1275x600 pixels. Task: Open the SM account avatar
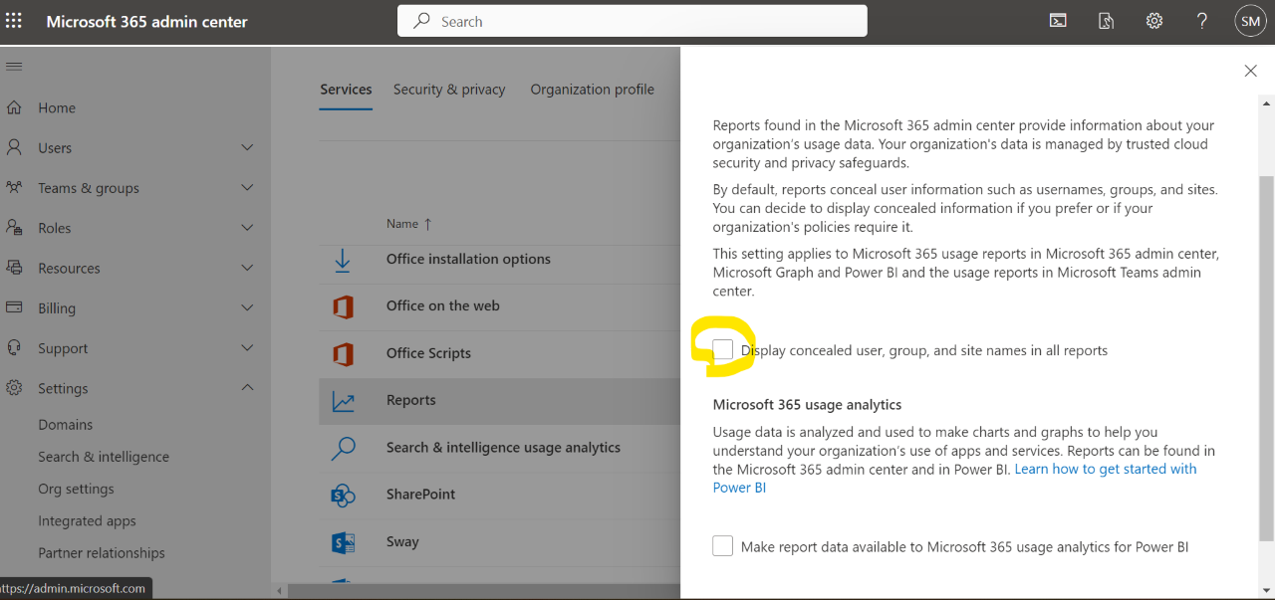(x=1250, y=21)
